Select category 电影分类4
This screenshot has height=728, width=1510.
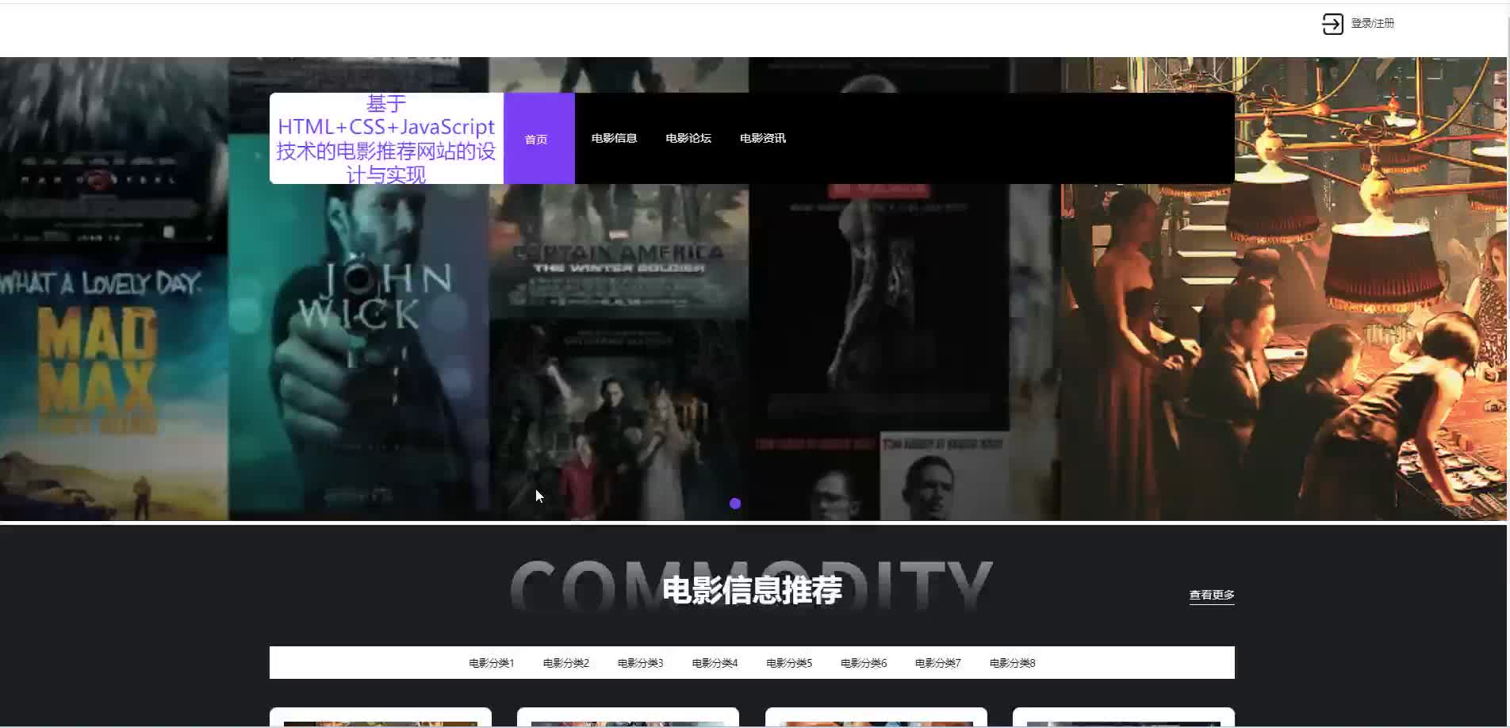coord(715,663)
